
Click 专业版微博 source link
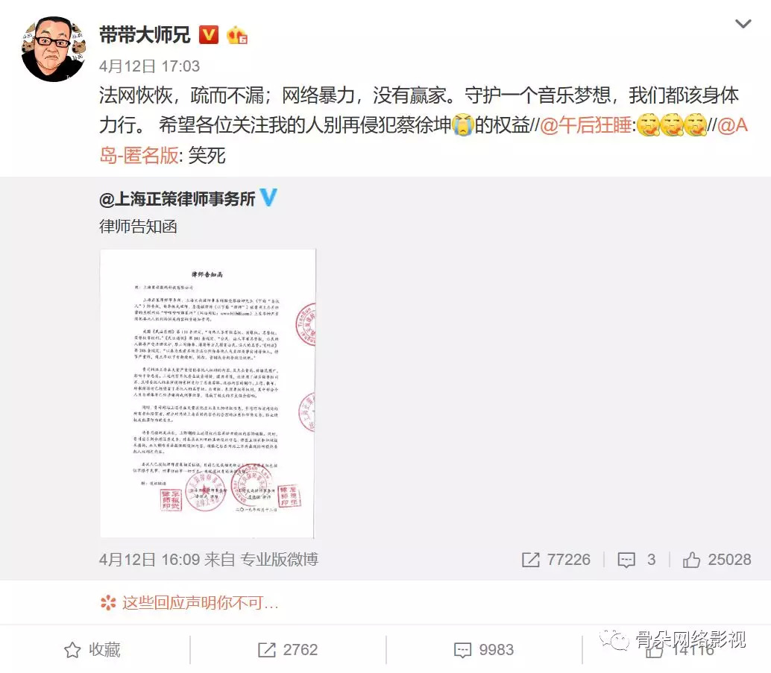[279, 560]
